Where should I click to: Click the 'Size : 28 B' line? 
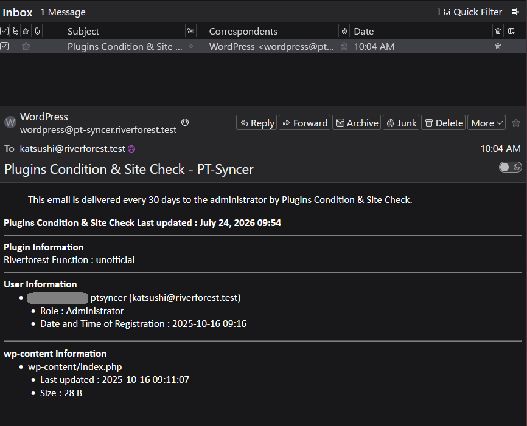61,393
